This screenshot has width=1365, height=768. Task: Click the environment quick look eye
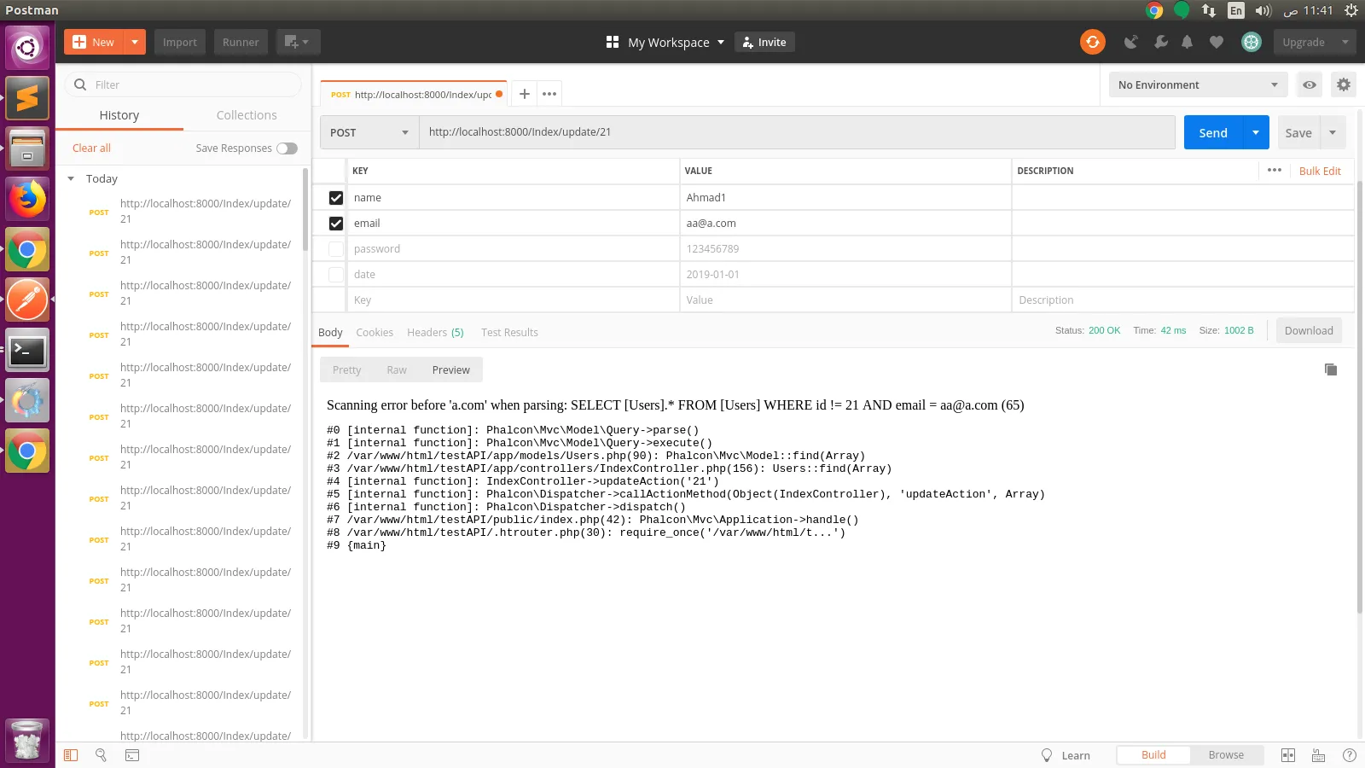[1310, 84]
